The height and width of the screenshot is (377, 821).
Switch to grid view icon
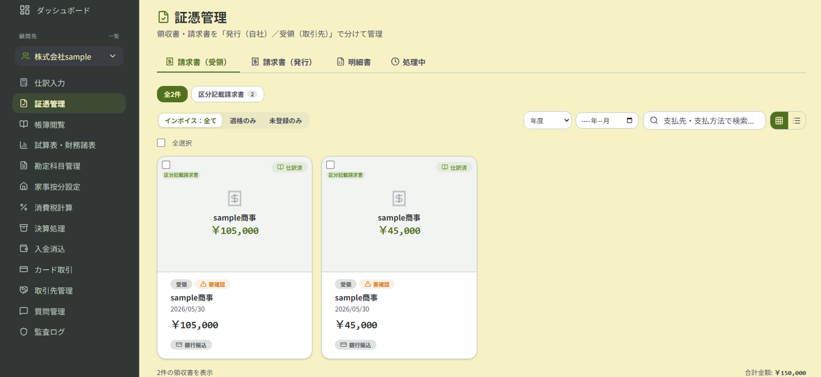click(779, 120)
